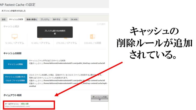The width and height of the screenshot is (196, 110).
Task: Click the 338.4Kb / 16項目 statistic
Action: (x=92, y=42)
